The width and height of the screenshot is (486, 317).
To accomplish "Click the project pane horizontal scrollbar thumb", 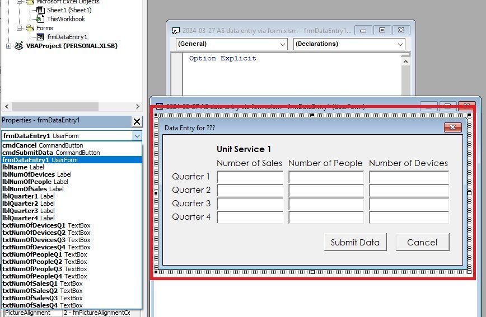I will pyautogui.click(x=55, y=106).
